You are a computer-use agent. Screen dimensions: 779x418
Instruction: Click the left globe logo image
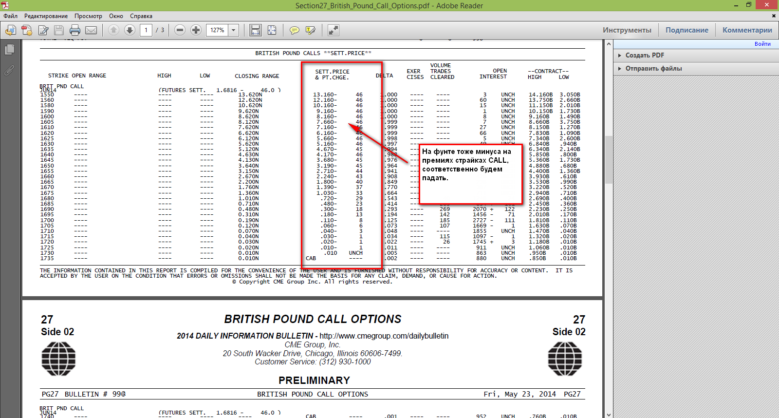click(58, 359)
